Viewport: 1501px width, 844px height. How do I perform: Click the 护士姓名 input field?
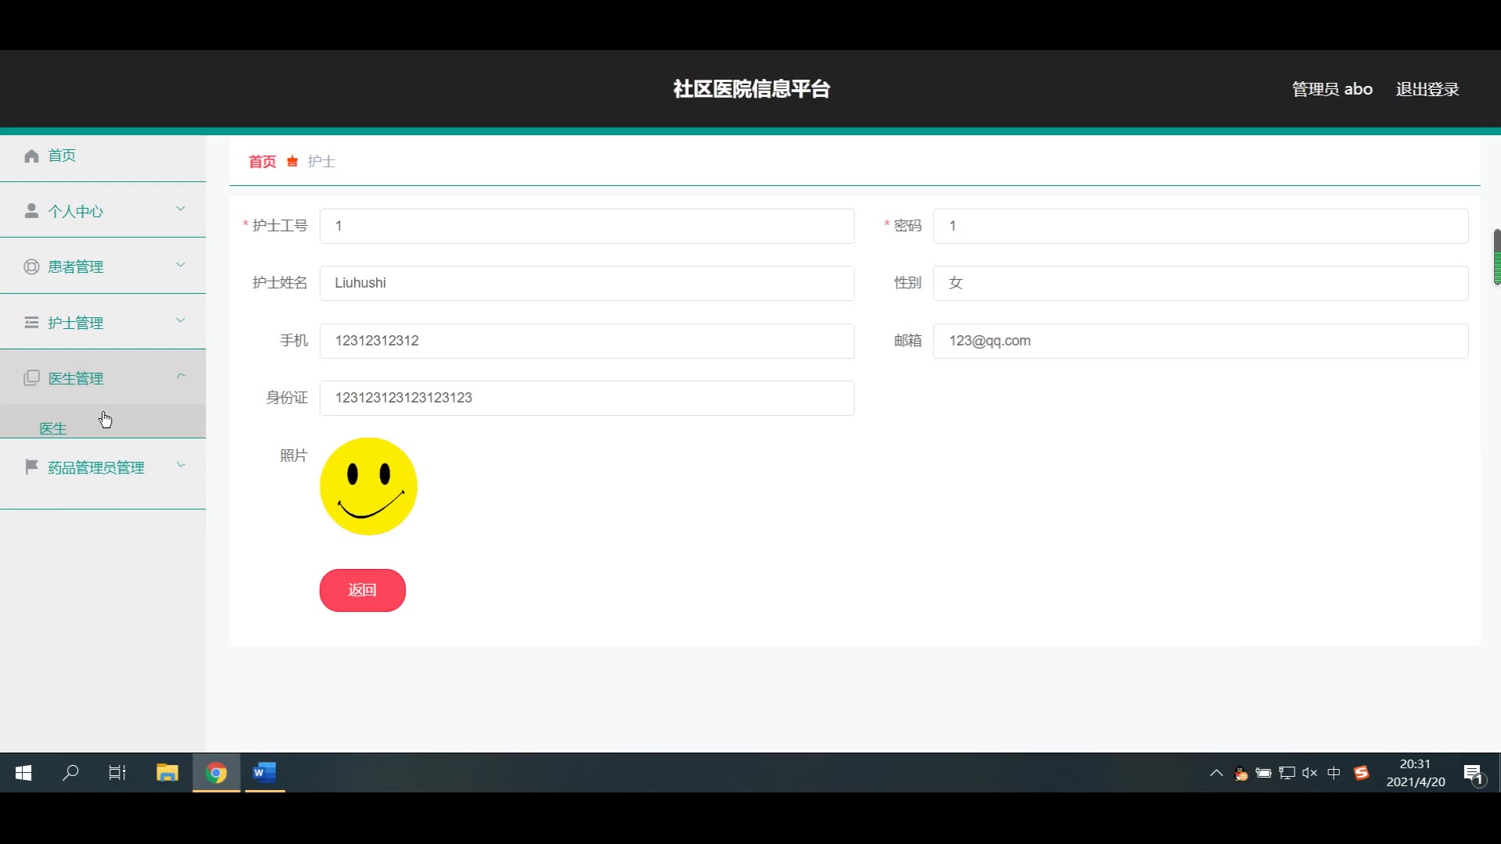(x=586, y=283)
